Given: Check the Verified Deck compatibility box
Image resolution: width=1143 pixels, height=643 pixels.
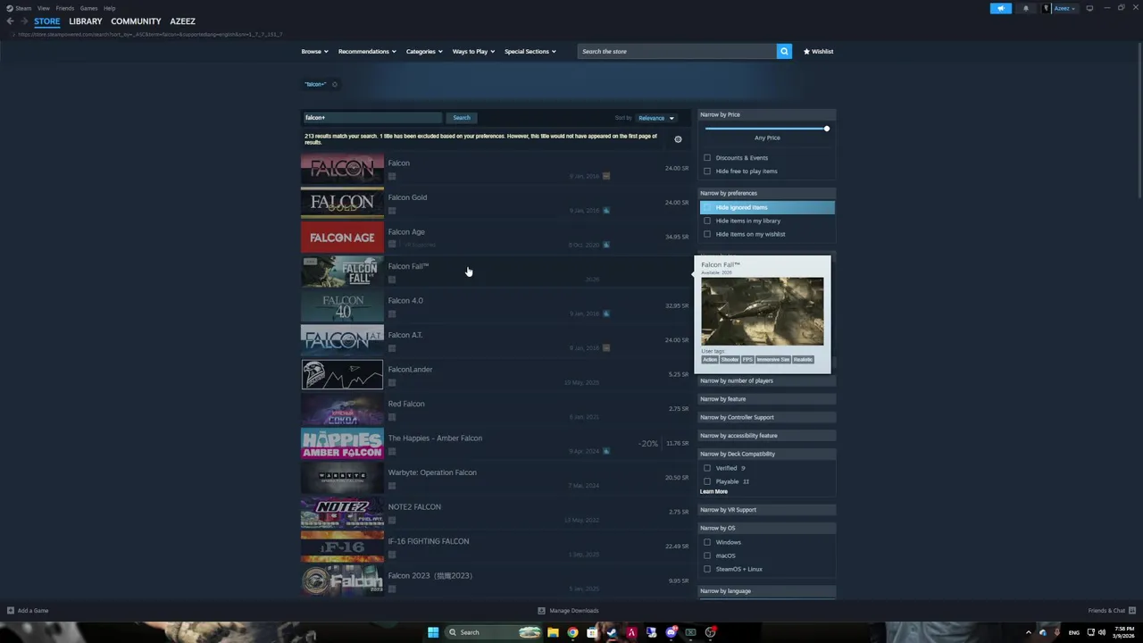Looking at the screenshot, I should pos(707,468).
